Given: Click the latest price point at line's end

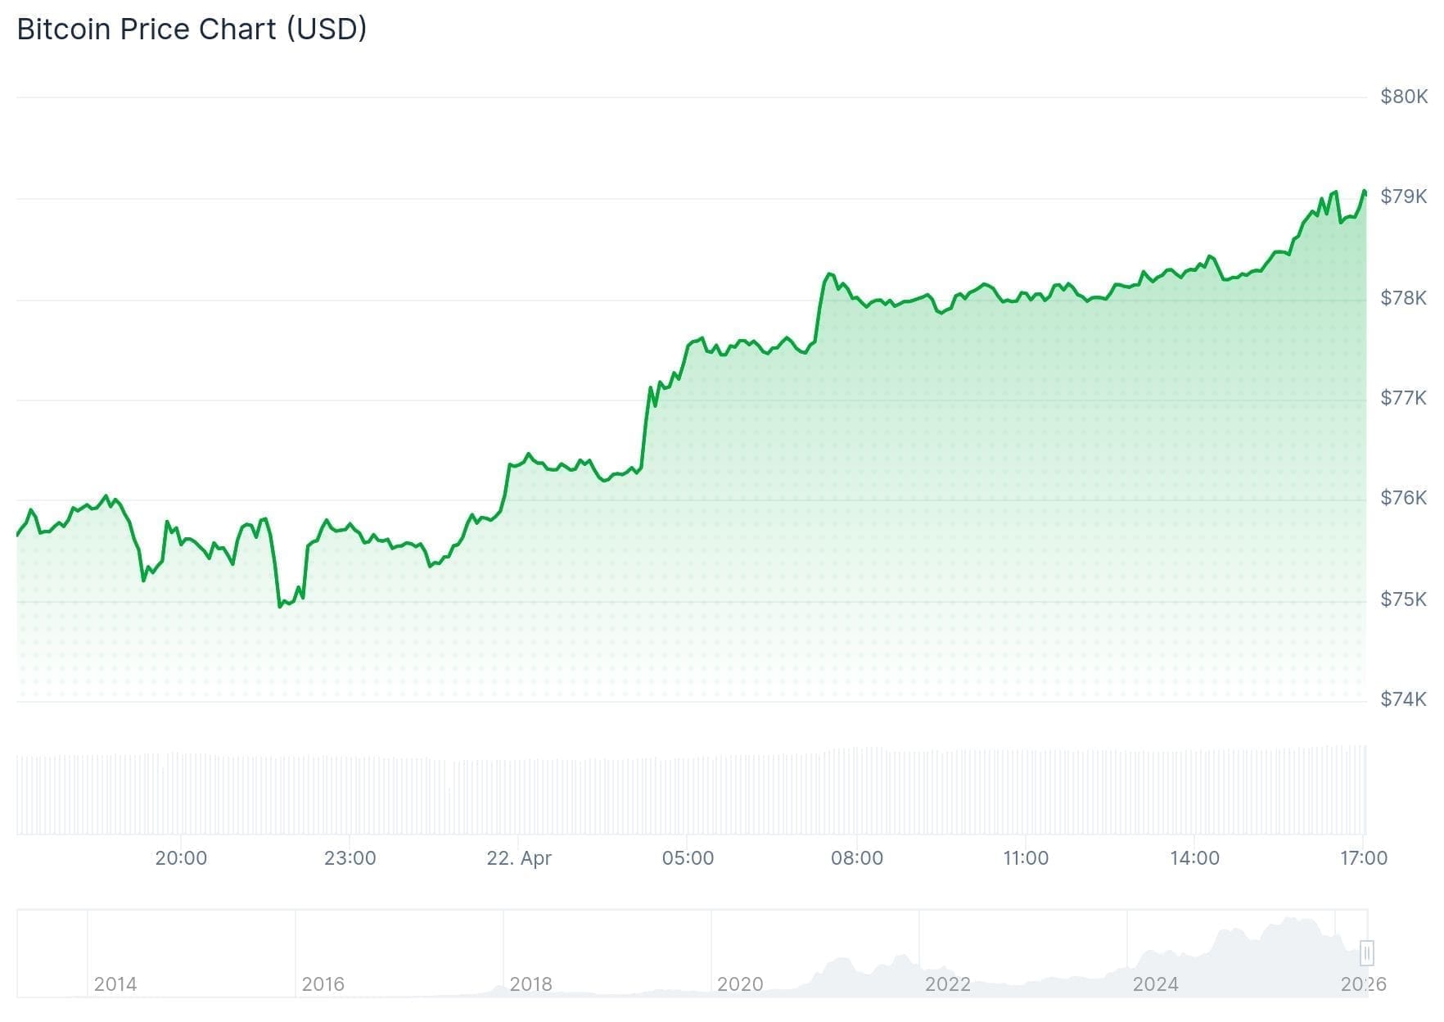Looking at the screenshot, I should 1365,193.
